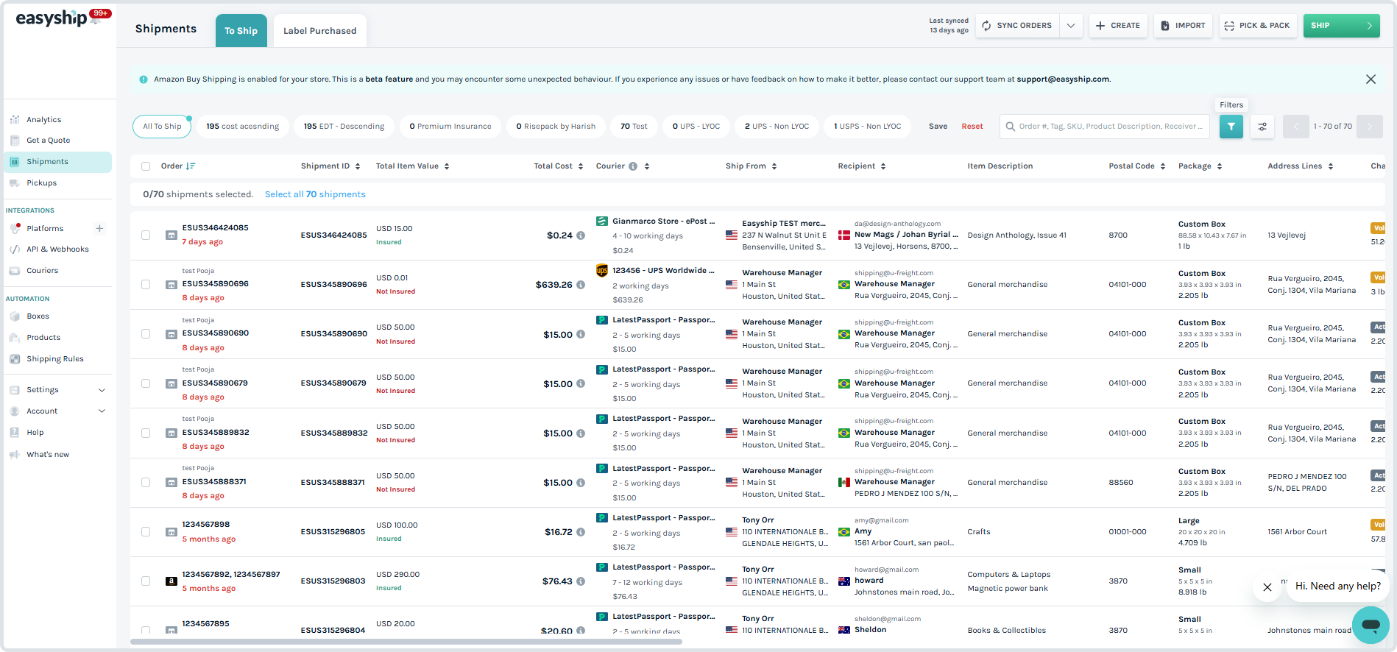Image resolution: width=1397 pixels, height=652 pixels.
Task: Check the box for order 1234567898
Action: click(x=146, y=532)
